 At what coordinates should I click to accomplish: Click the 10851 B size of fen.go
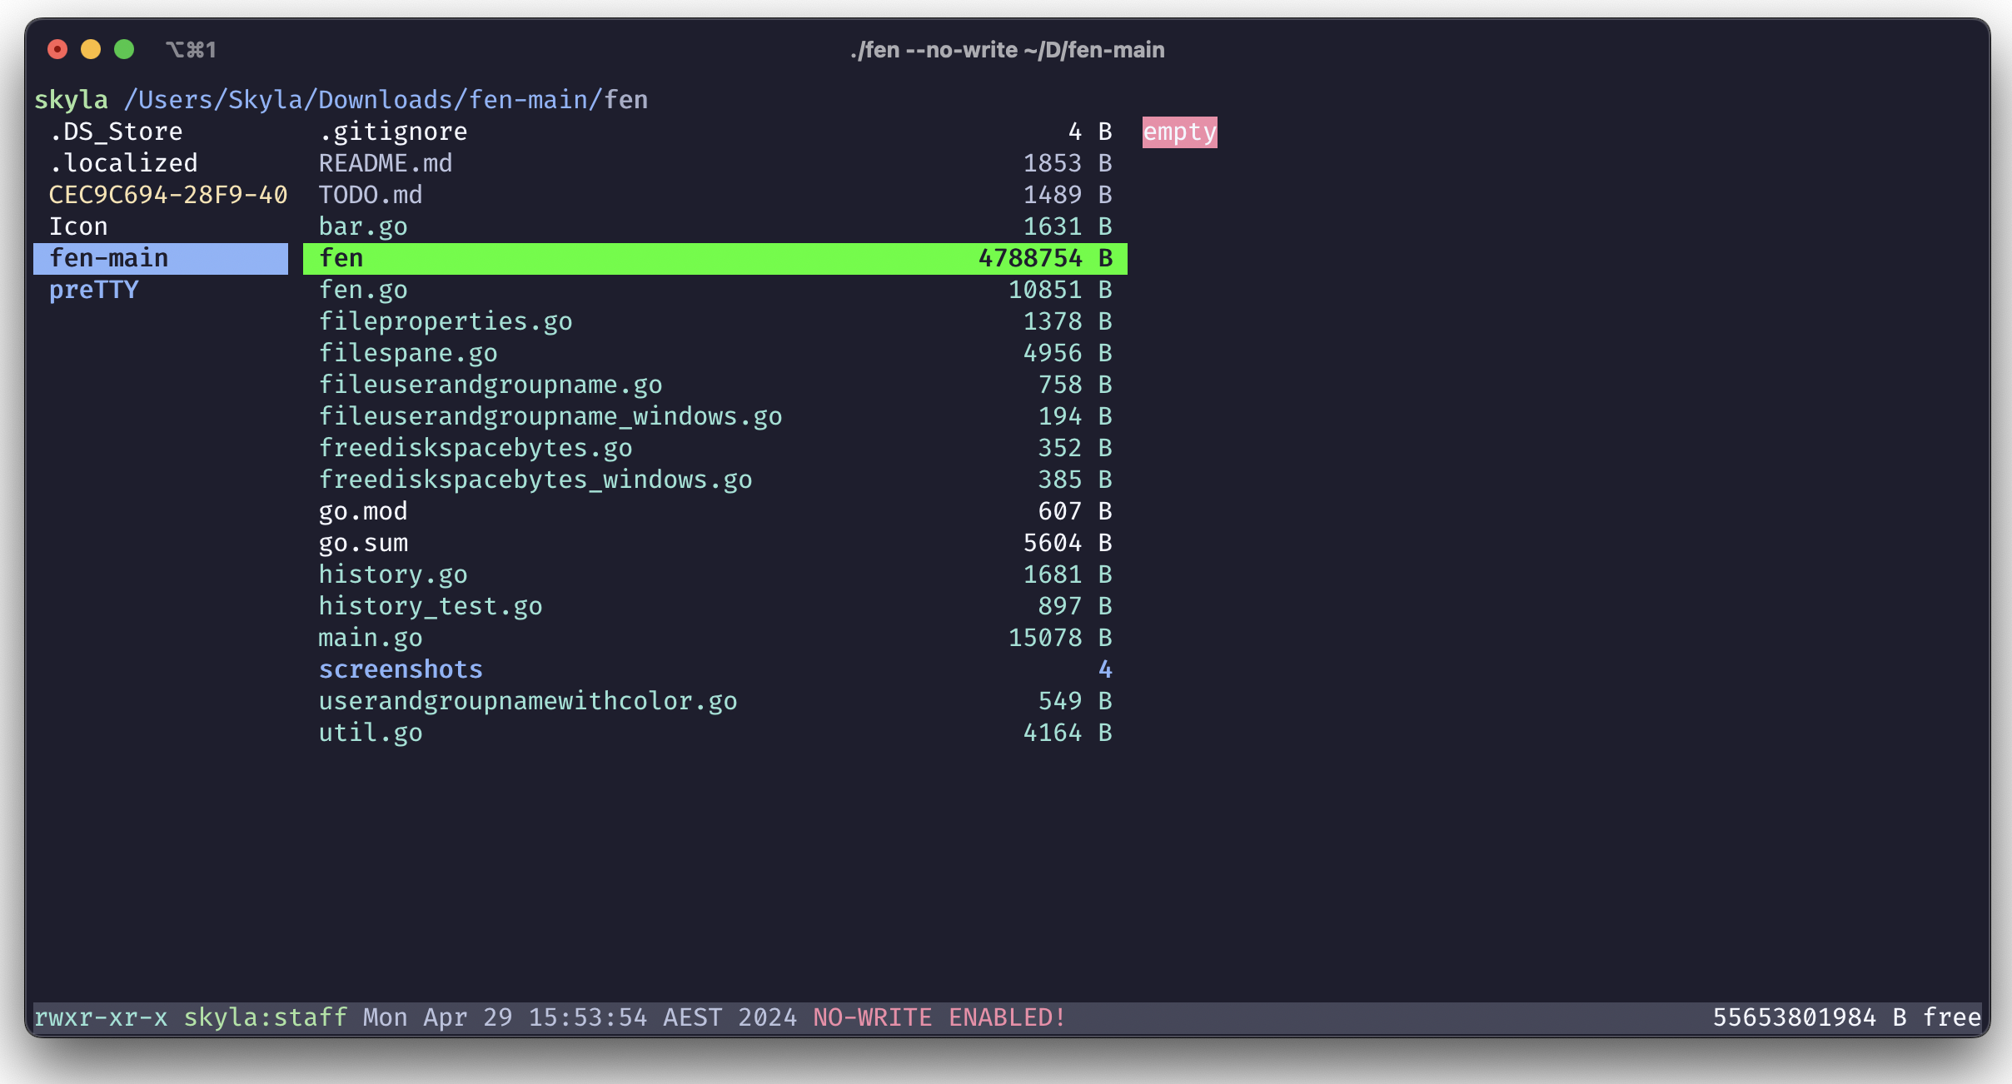coord(1060,290)
